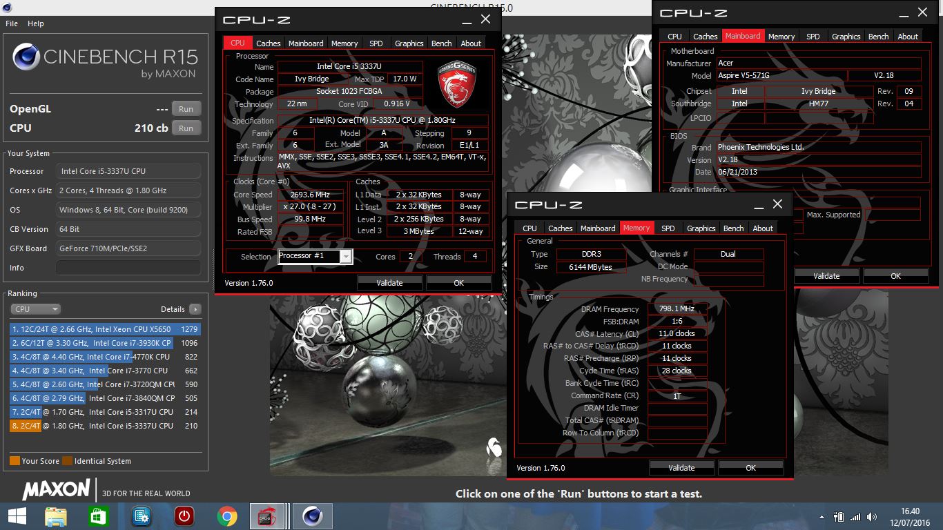Open the network signal tray icon

pos(856,516)
